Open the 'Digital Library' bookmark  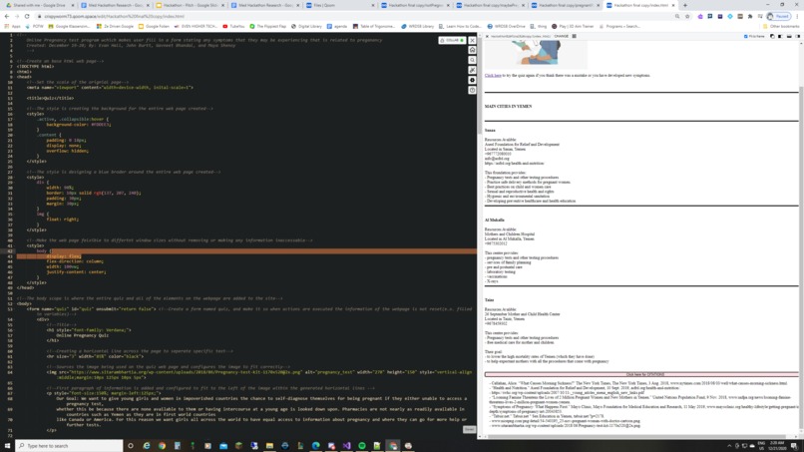(x=306, y=26)
